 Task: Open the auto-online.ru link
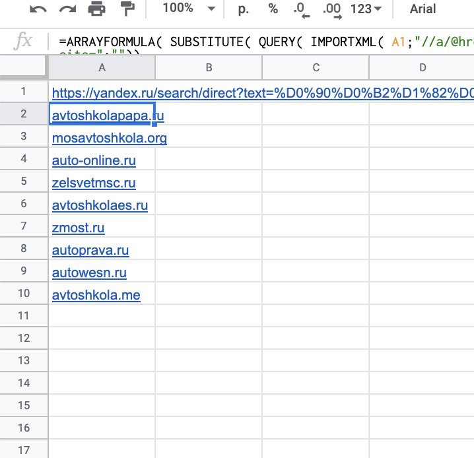94,161
